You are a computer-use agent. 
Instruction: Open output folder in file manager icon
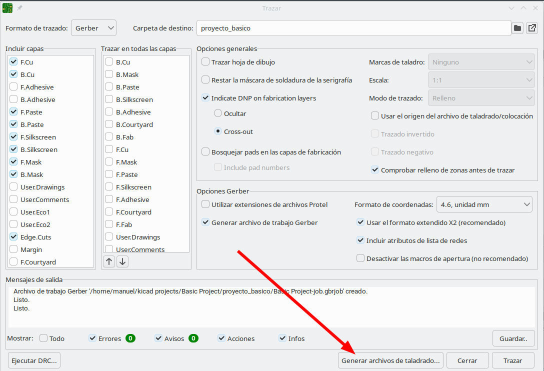tap(531, 28)
